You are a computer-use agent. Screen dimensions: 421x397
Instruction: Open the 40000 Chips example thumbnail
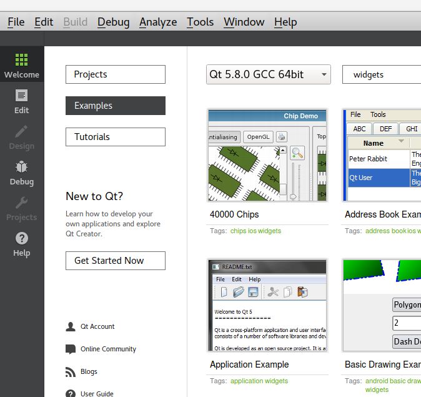tap(267, 155)
